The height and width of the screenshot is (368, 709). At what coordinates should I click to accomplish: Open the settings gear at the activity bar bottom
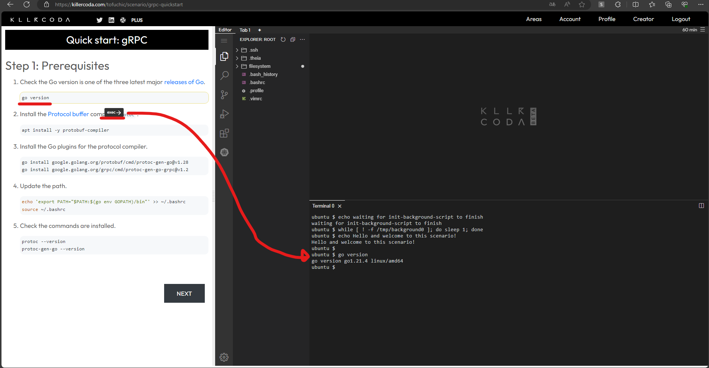(x=224, y=357)
